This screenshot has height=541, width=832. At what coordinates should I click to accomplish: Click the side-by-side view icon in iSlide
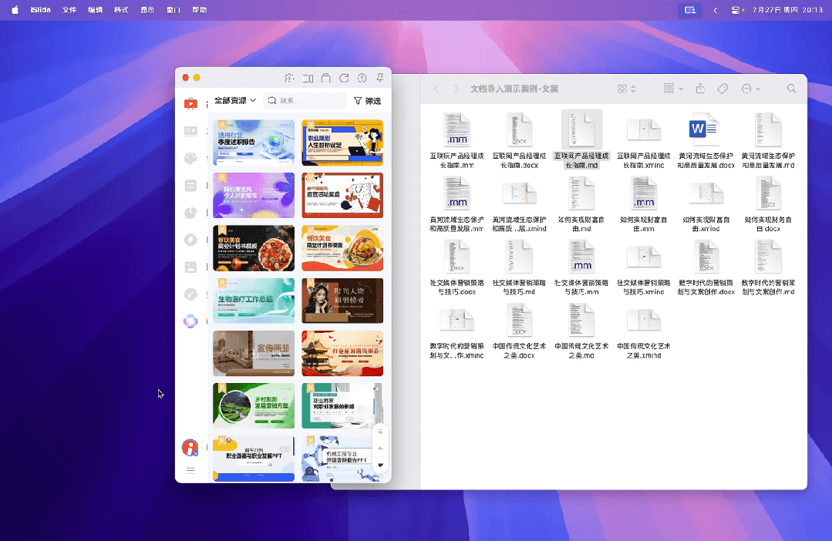click(308, 78)
